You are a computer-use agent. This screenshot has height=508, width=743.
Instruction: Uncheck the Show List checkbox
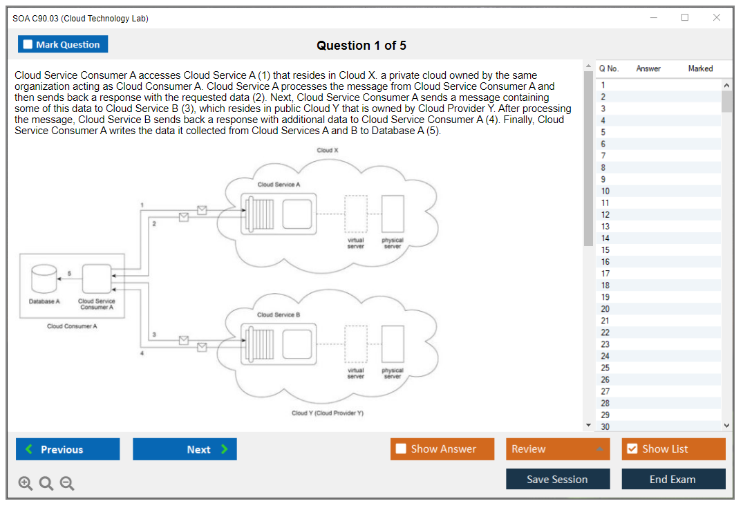tap(632, 449)
